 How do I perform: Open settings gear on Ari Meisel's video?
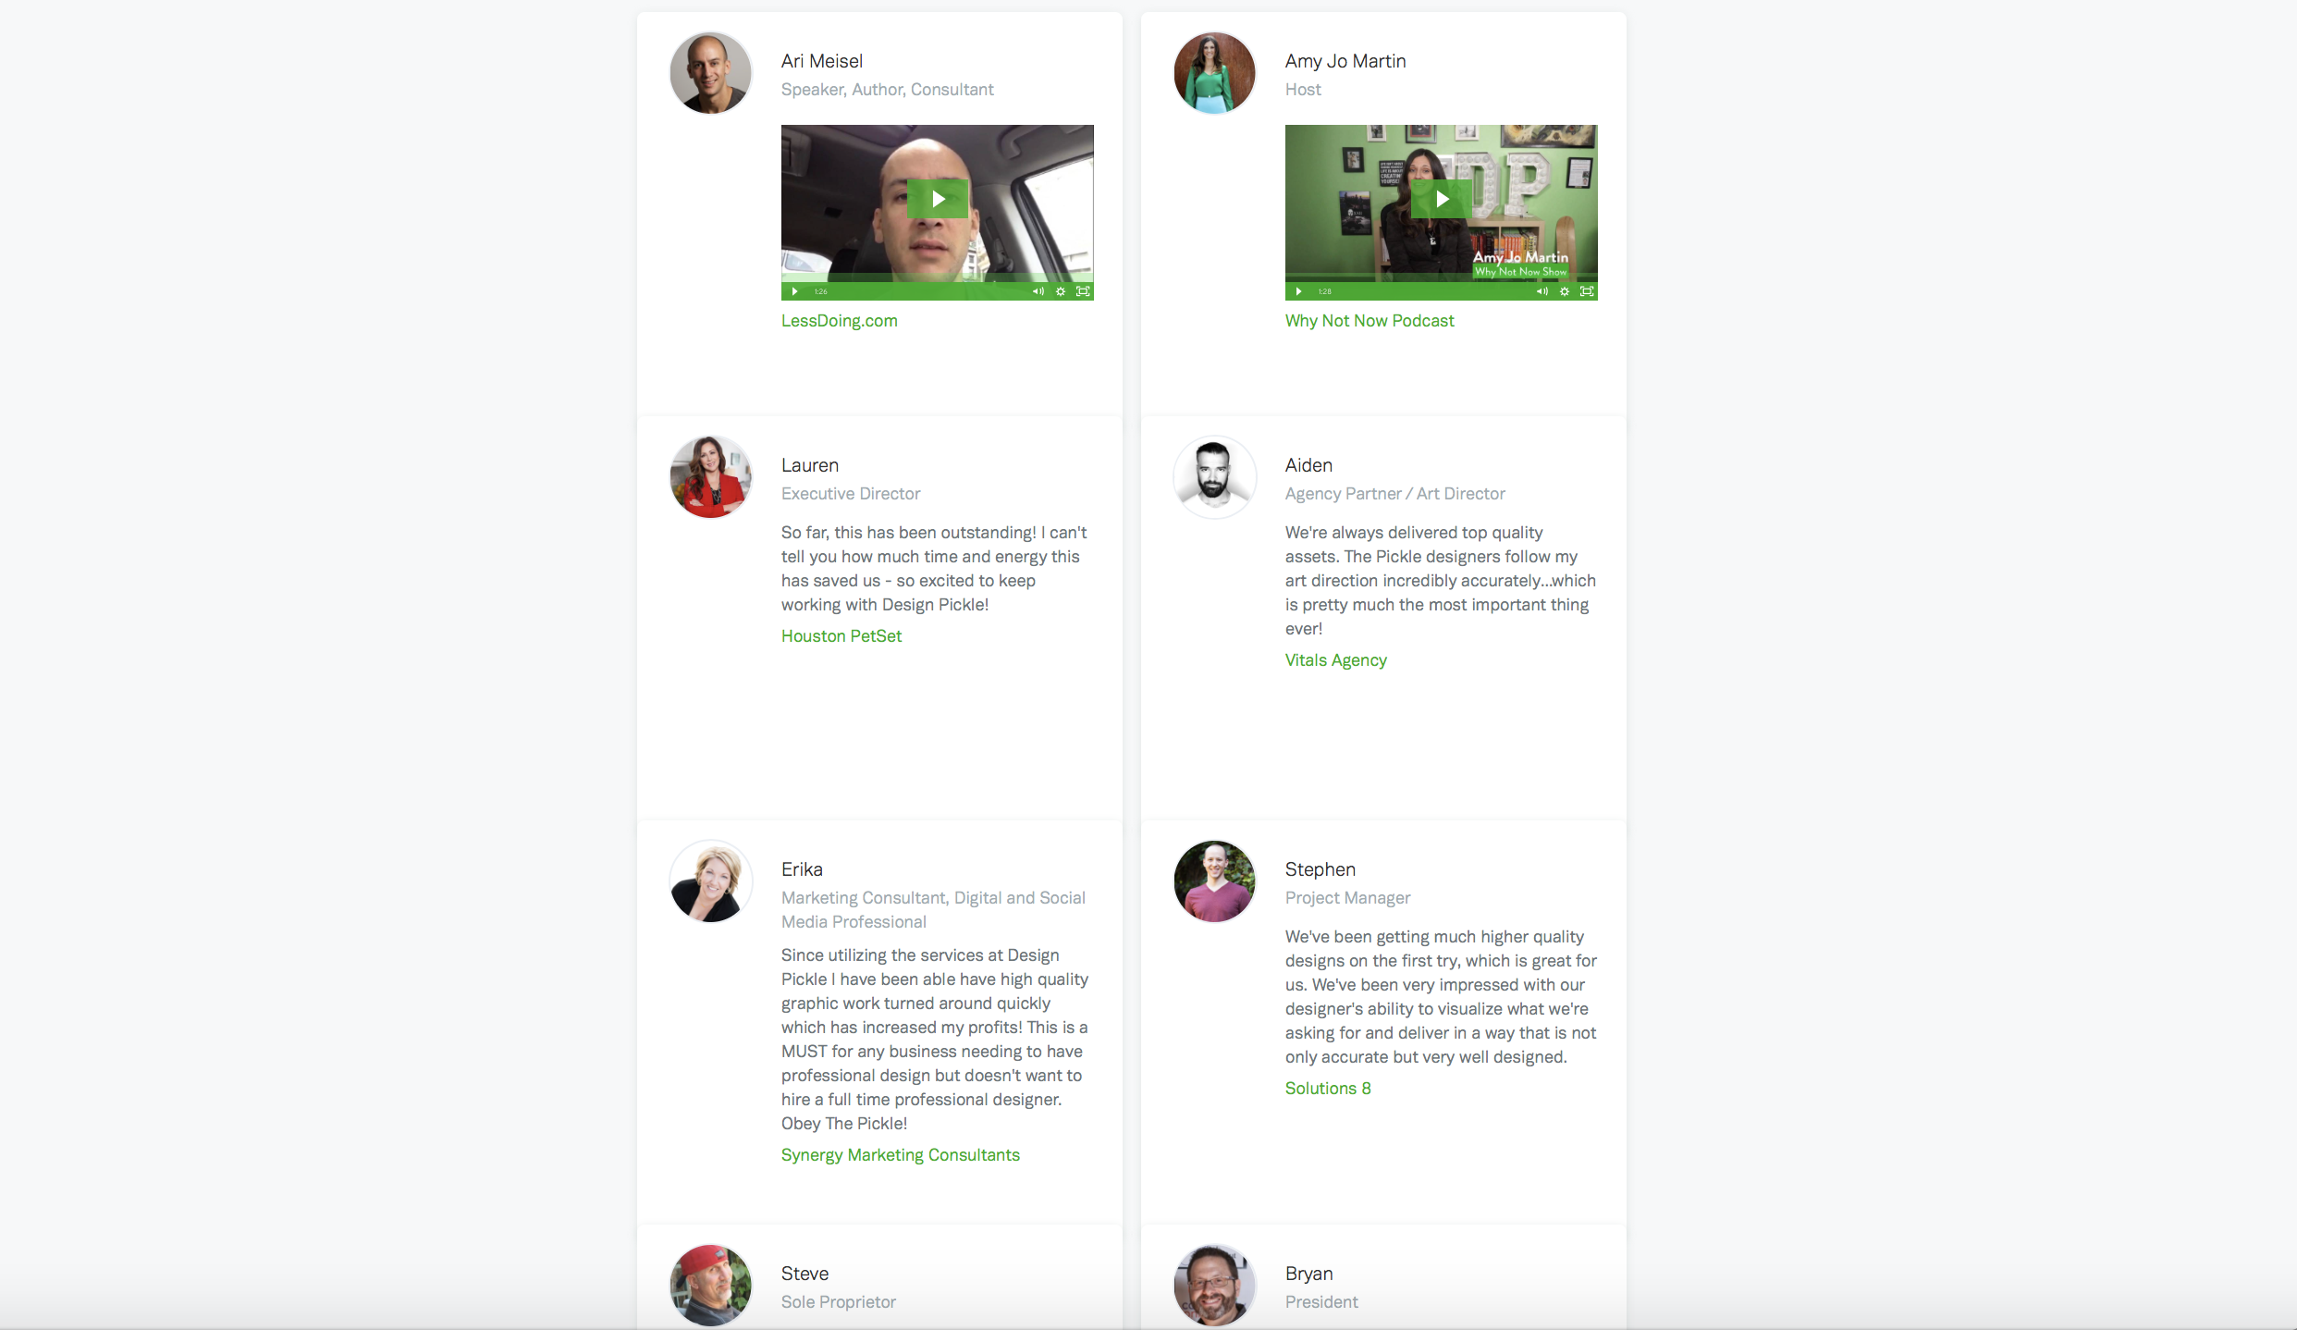click(x=1061, y=291)
